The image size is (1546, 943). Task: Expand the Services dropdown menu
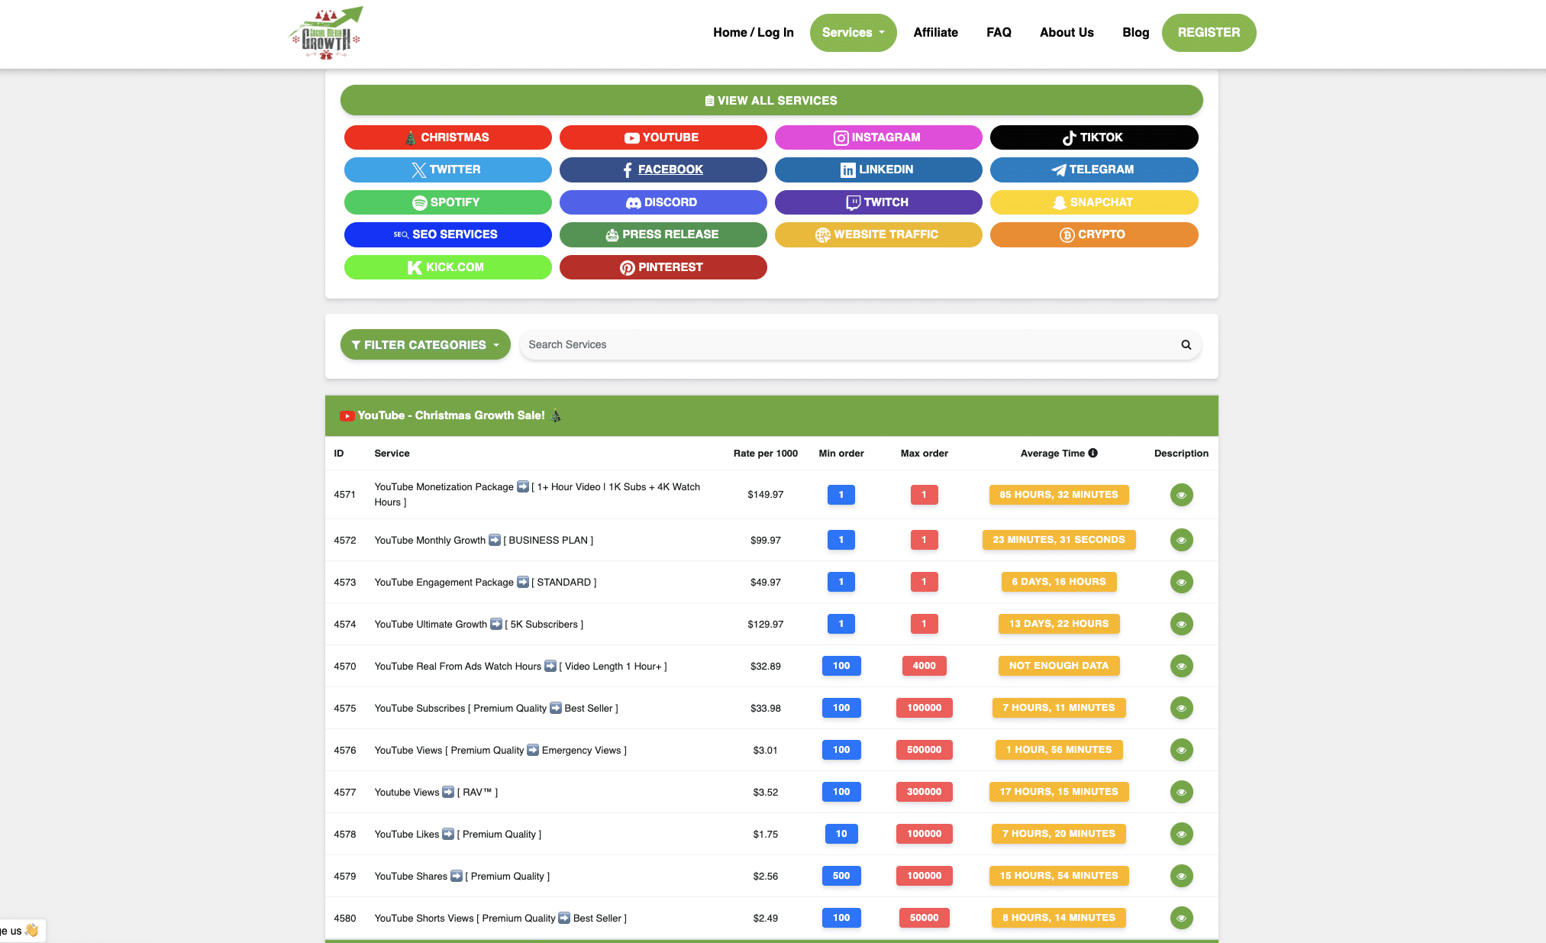click(853, 33)
